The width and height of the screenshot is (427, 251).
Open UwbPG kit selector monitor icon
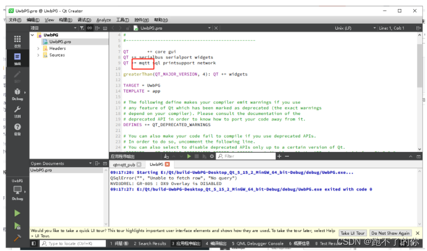17,190
